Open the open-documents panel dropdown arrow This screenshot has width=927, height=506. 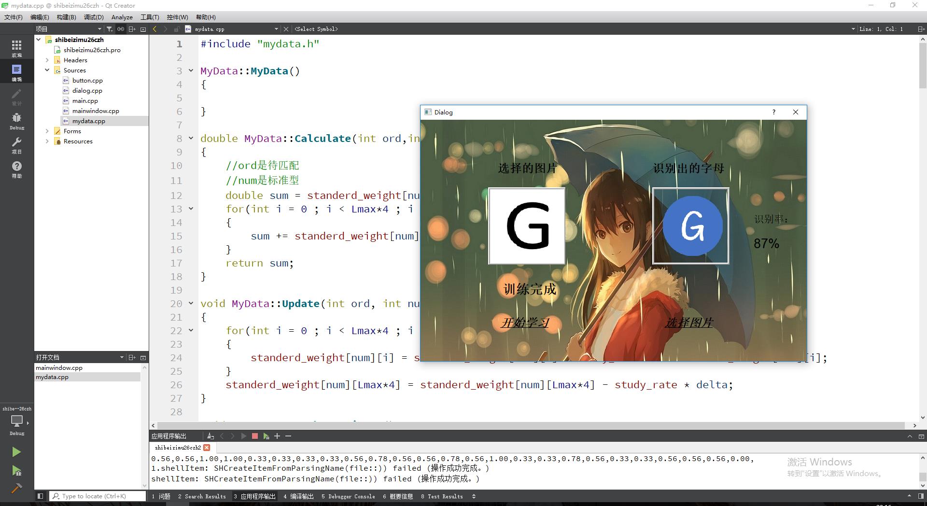[x=122, y=357]
